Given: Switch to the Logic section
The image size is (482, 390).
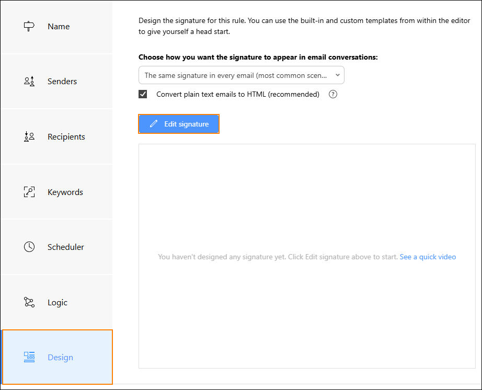Looking at the screenshot, I should pos(57,302).
